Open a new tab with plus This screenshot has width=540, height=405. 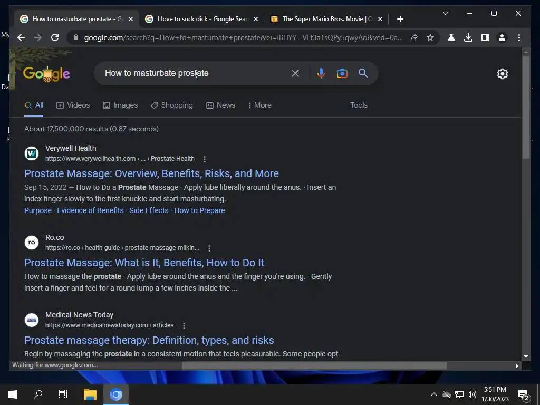click(x=400, y=19)
